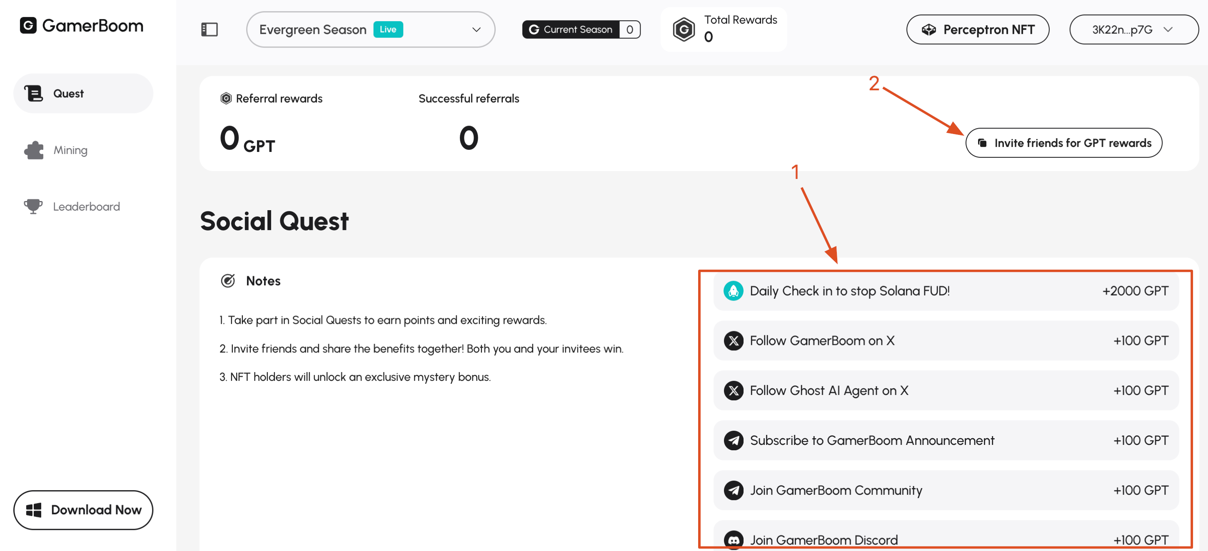Click the Download Now button
The width and height of the screenshot is (1208, 551).
pos(83,510)
